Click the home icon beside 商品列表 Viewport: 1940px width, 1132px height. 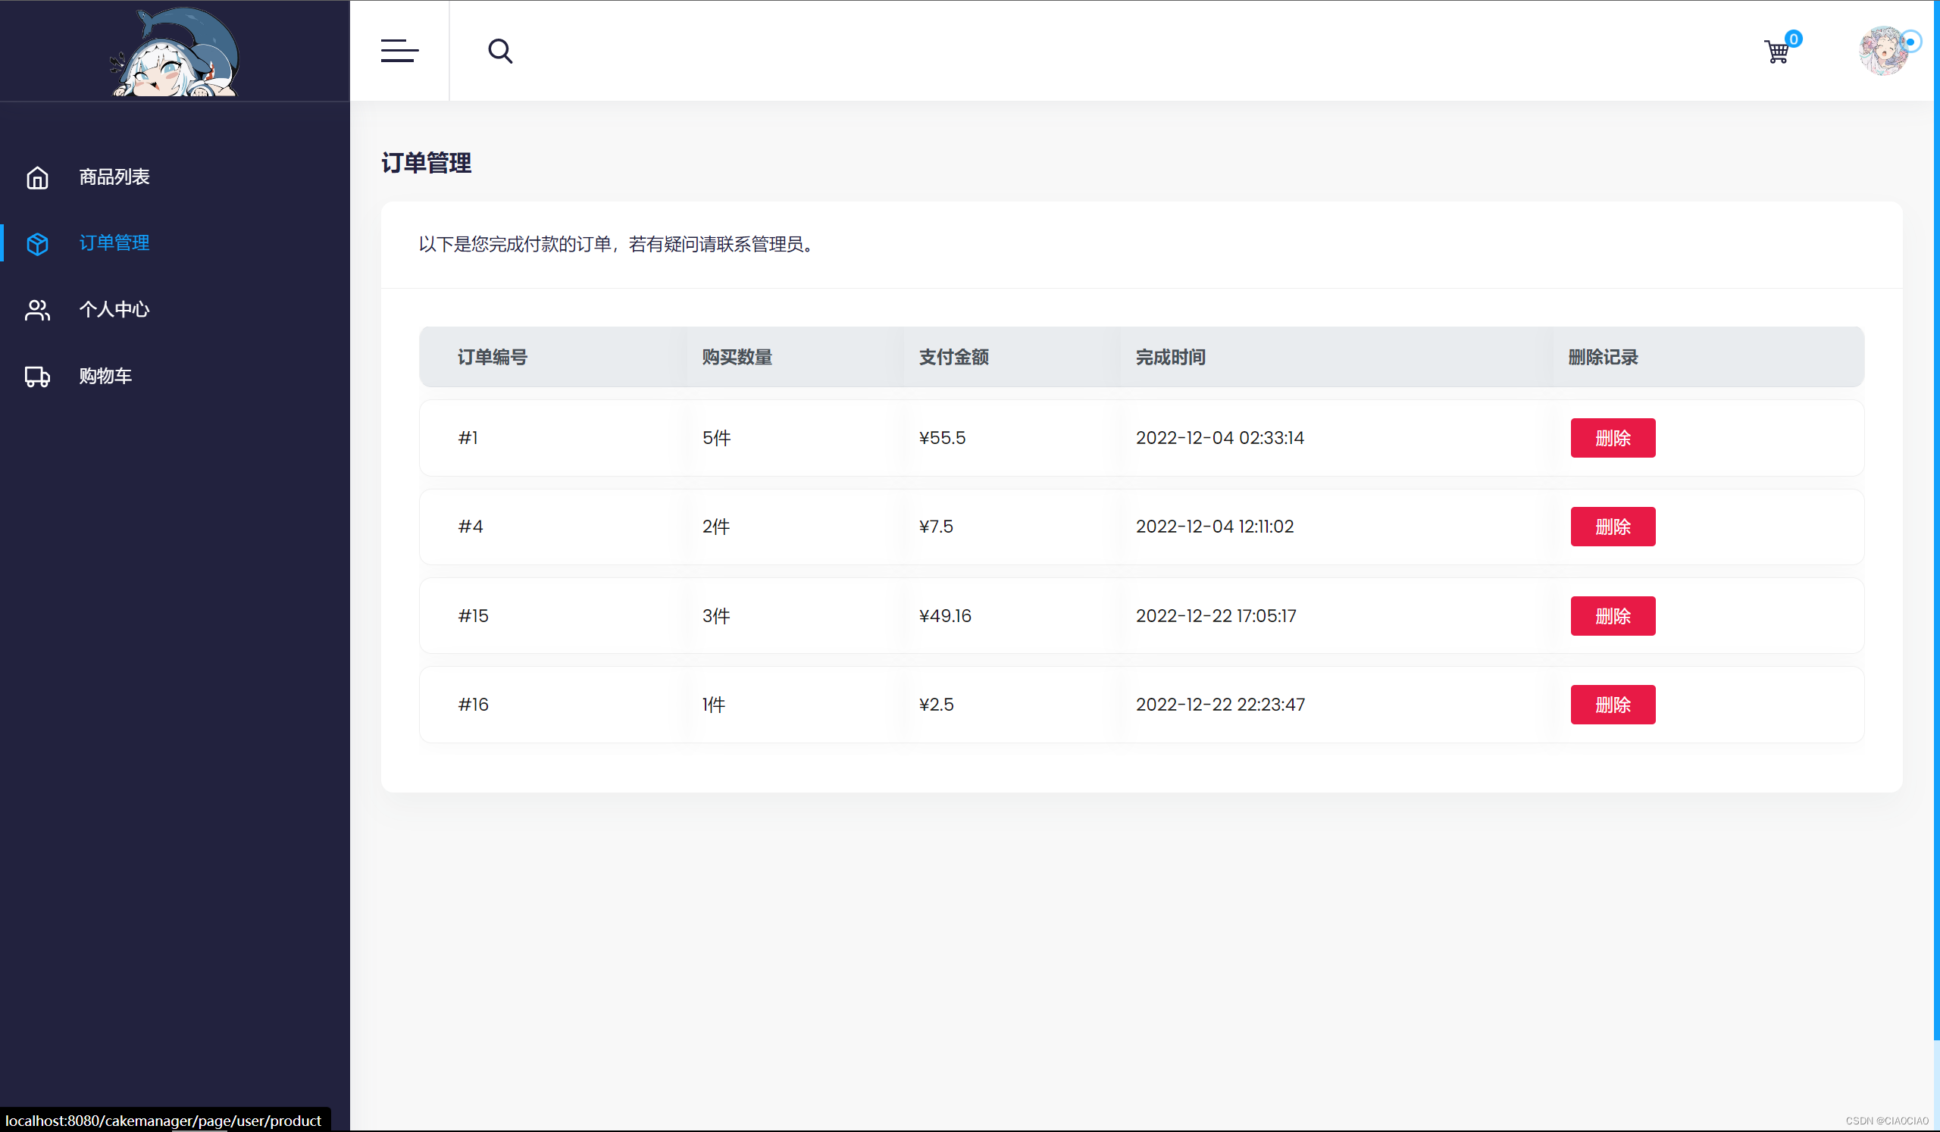37,178
